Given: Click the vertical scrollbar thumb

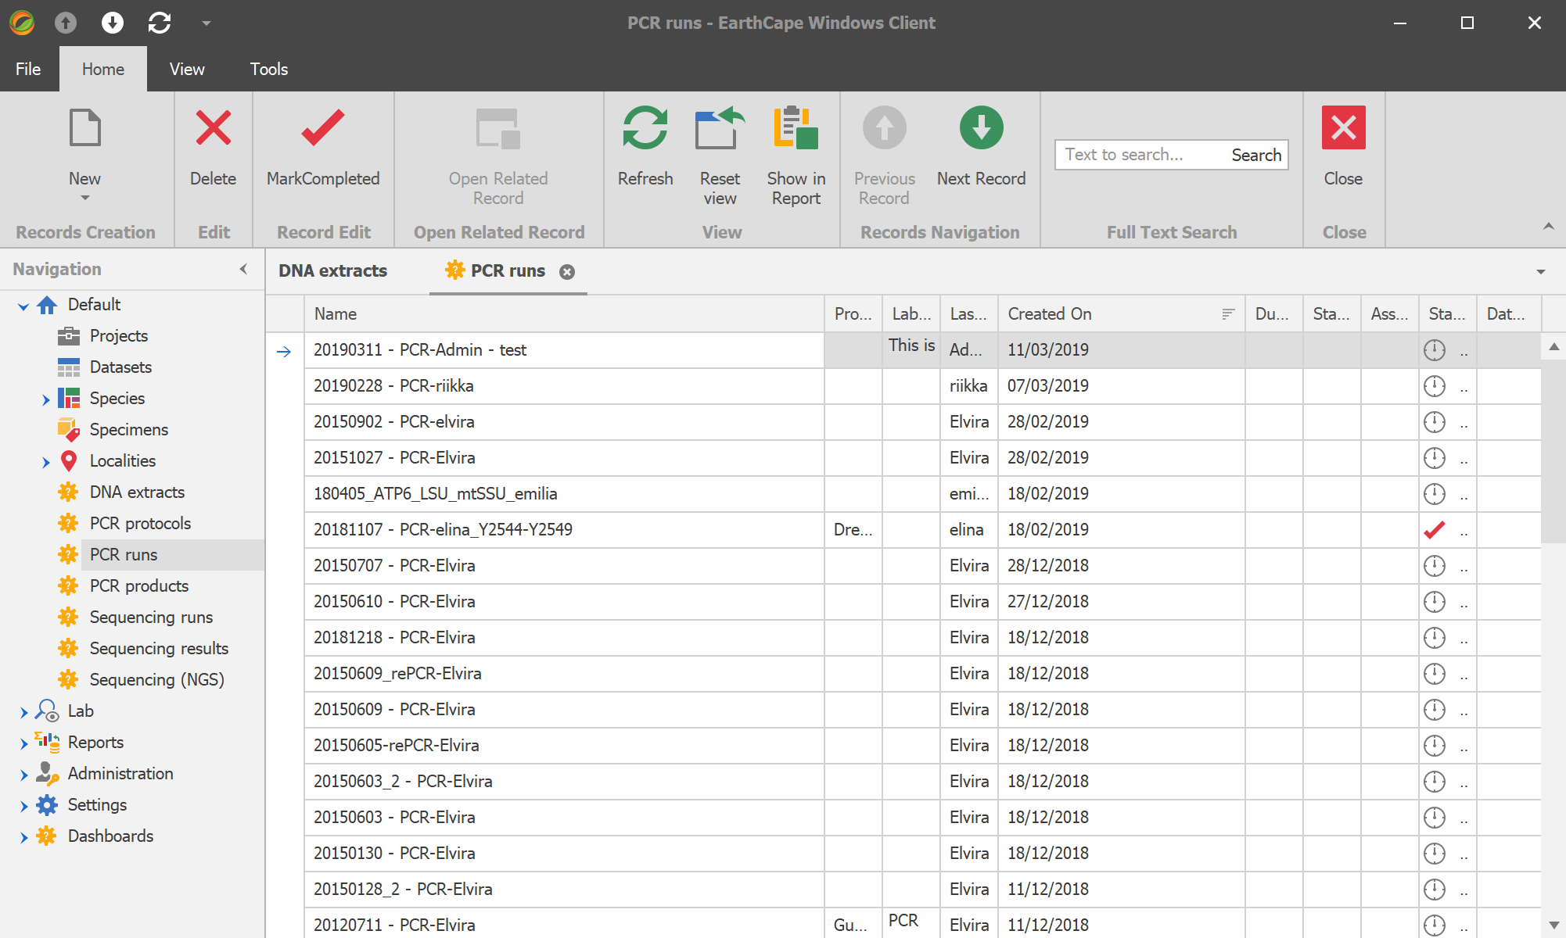Looking at the screenshot, I should (1553, 451).
